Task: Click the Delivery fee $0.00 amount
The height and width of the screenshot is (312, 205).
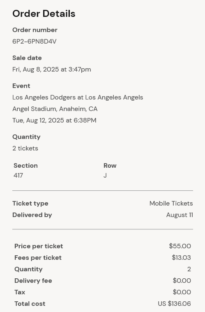Action: 182,281
